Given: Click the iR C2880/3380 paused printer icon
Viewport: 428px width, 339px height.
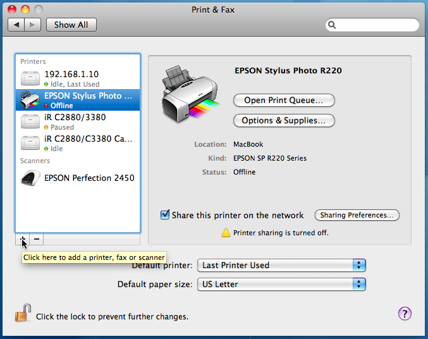Looking at the screenshot, I should pos(30,121).
